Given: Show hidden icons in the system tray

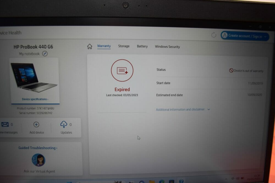Looking at the screenshot, I should point(226,179).
